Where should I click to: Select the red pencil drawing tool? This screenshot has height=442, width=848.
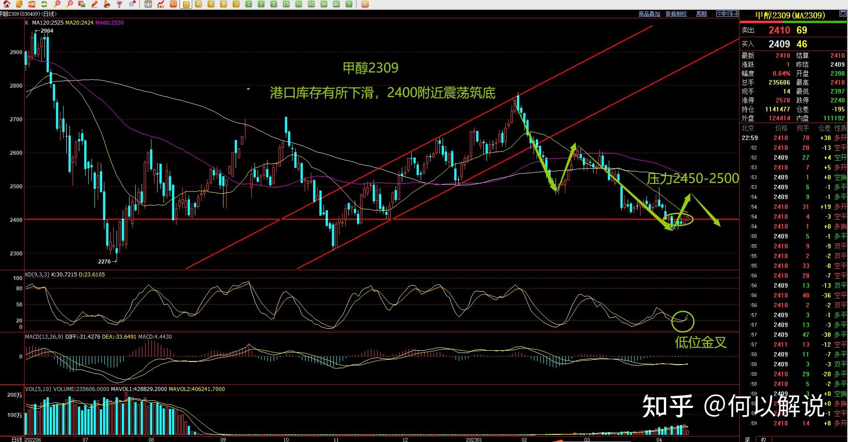click(95, 4)
